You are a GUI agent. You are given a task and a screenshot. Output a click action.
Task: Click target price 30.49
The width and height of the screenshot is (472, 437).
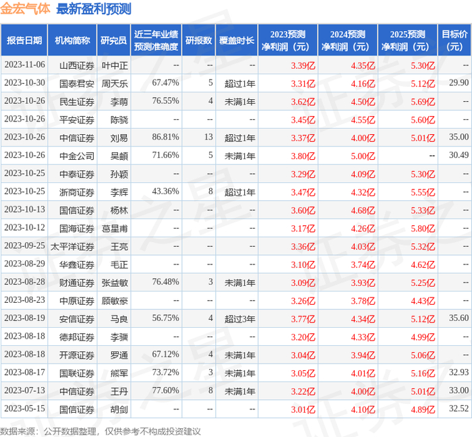pyautogui.click(x=459, y=155)
